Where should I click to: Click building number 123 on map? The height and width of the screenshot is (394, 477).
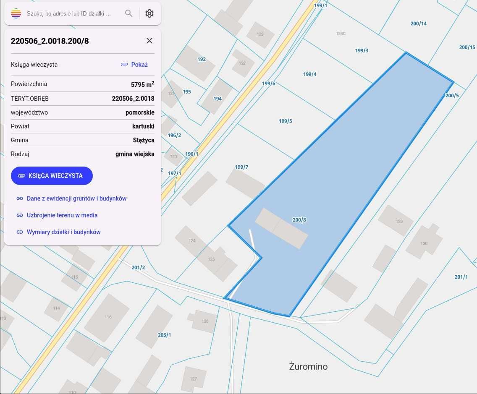point(260,34)
